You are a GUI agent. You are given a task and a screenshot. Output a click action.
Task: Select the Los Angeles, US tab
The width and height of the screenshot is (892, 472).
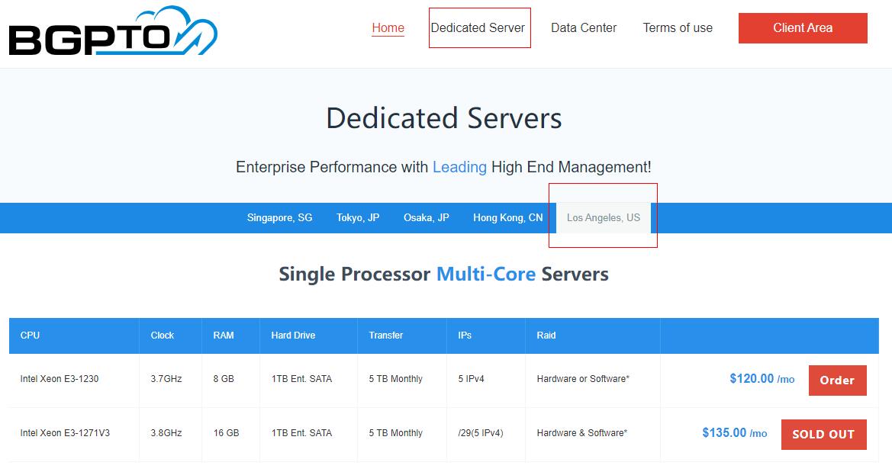[x=603, y=218]
